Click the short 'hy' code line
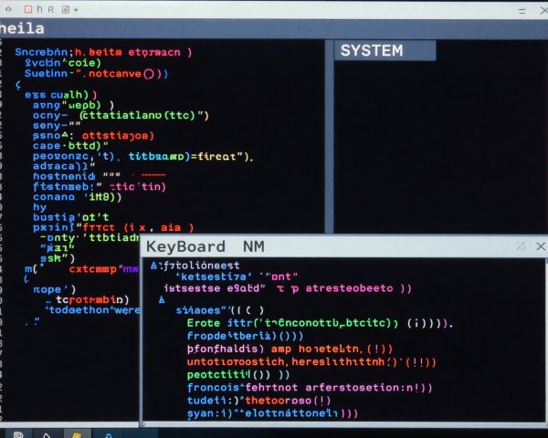 39,207
